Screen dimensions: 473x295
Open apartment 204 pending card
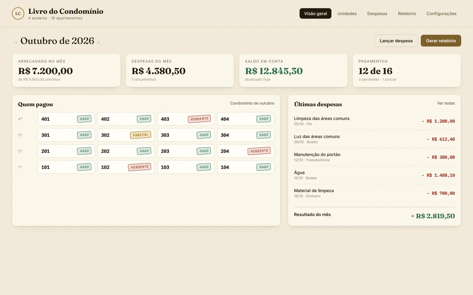[246, 151]
